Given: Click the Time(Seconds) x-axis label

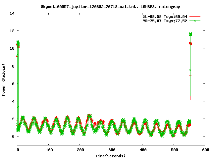Looking at the screenshot, I should click(110, 156).
